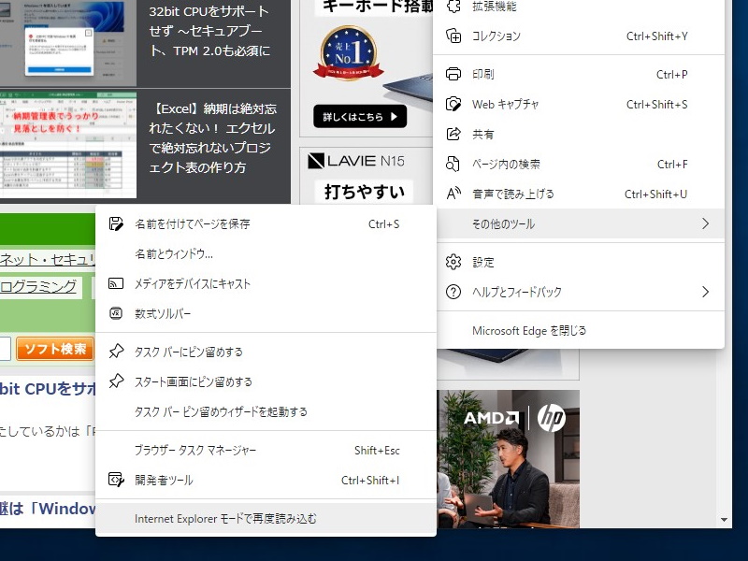This screenshot has height=561, width=748.
Task: Click the cast media to device icon
Action: pyautogui.click(x=116, y=281)
